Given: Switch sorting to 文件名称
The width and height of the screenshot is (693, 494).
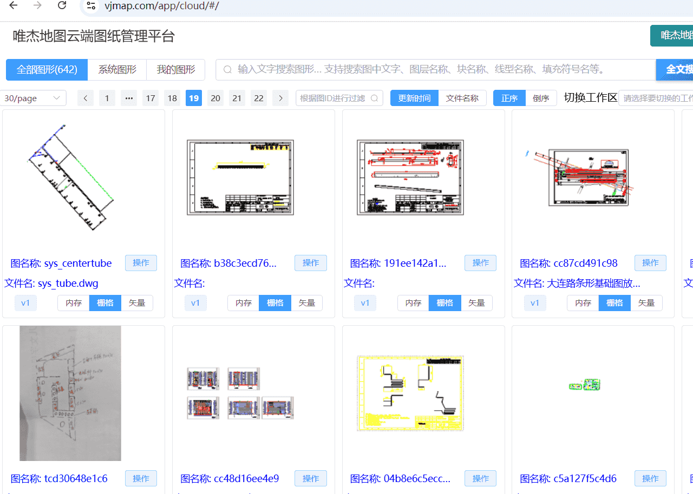Looking at the screenshot, I should coord(462,98).
